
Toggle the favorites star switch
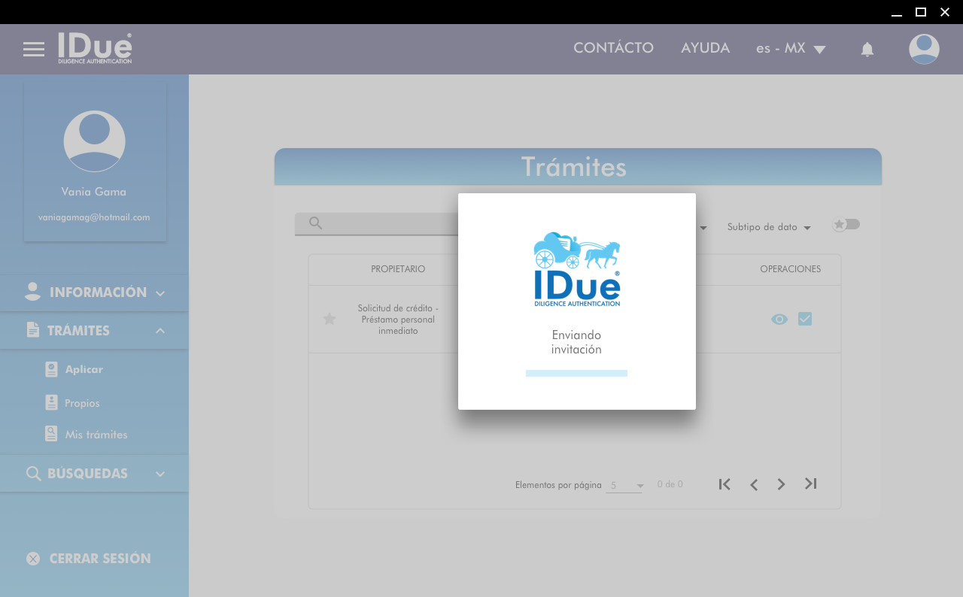click(x=846, y=225)
